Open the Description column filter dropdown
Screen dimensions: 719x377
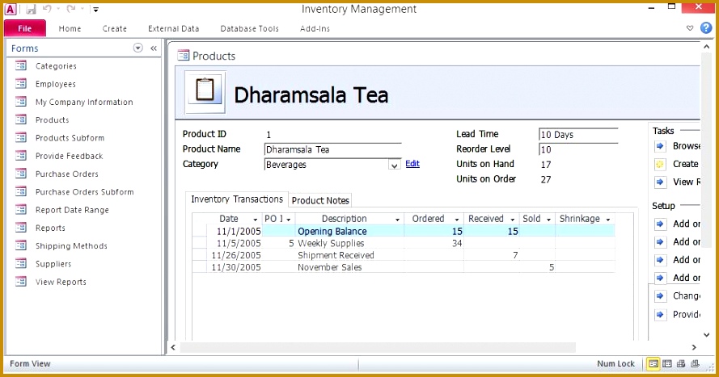(397, 220)
